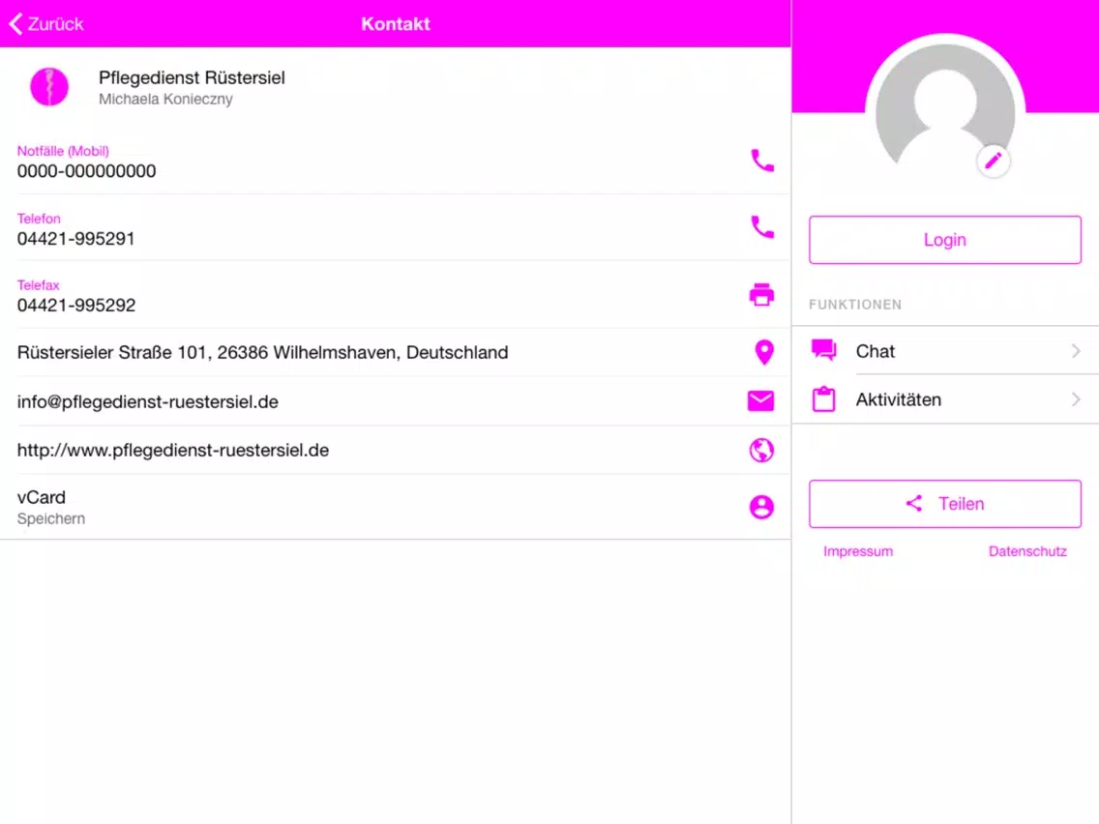Tap the phone icon for Telefon 04421-995291
This screenshot has width=1099, height=824.
click(x=762, y=227)
